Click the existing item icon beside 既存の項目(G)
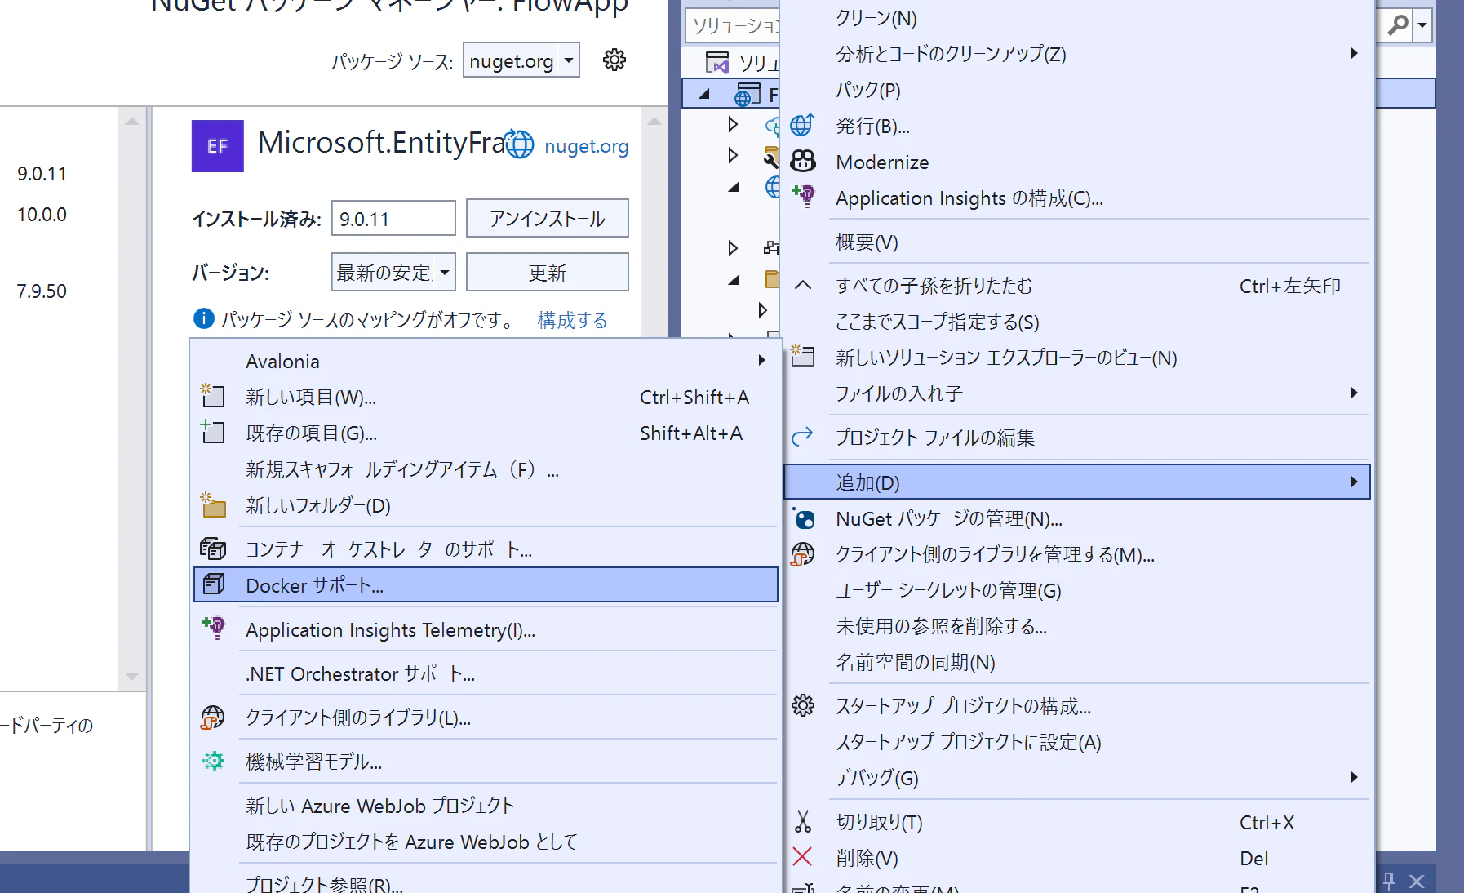 (213, 432)
